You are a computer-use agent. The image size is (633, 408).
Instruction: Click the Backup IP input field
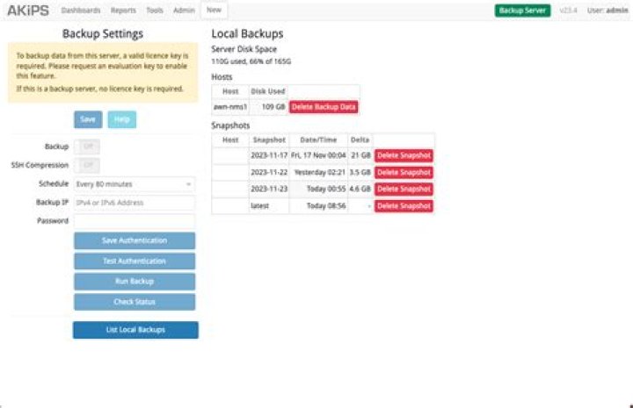tap(134, 203)
